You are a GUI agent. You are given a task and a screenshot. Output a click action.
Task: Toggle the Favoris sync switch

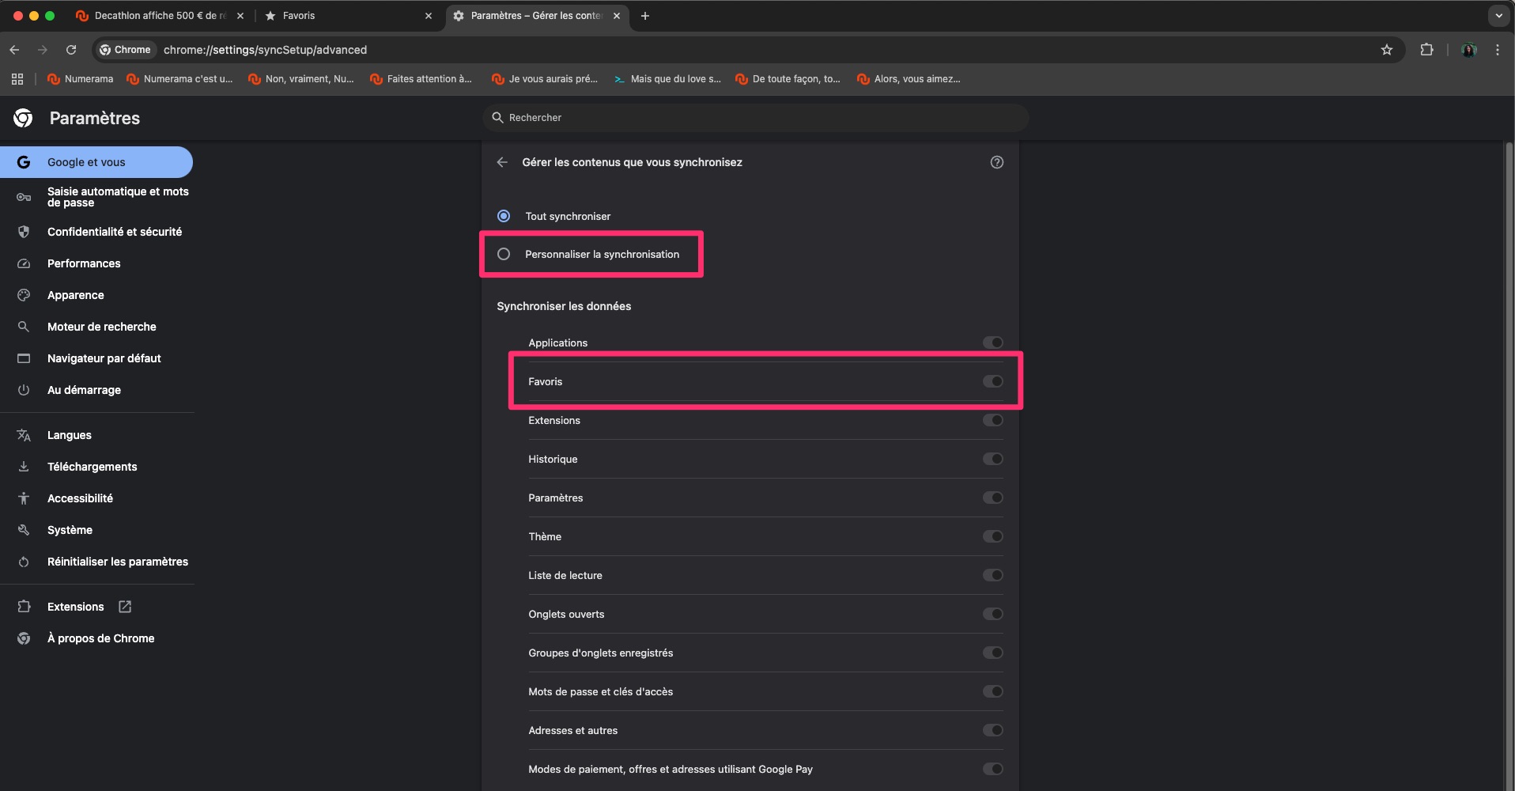(993, 381)
